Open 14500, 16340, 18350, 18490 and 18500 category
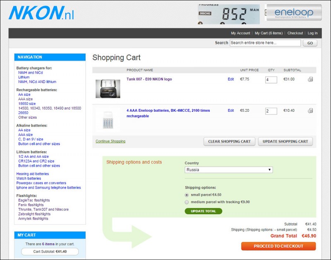331x260 pixels. tap(50, 108)
